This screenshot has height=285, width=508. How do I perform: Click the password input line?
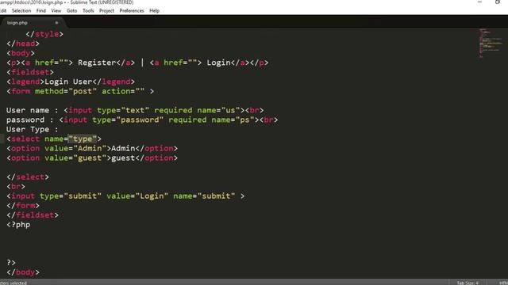pos(142,120)
